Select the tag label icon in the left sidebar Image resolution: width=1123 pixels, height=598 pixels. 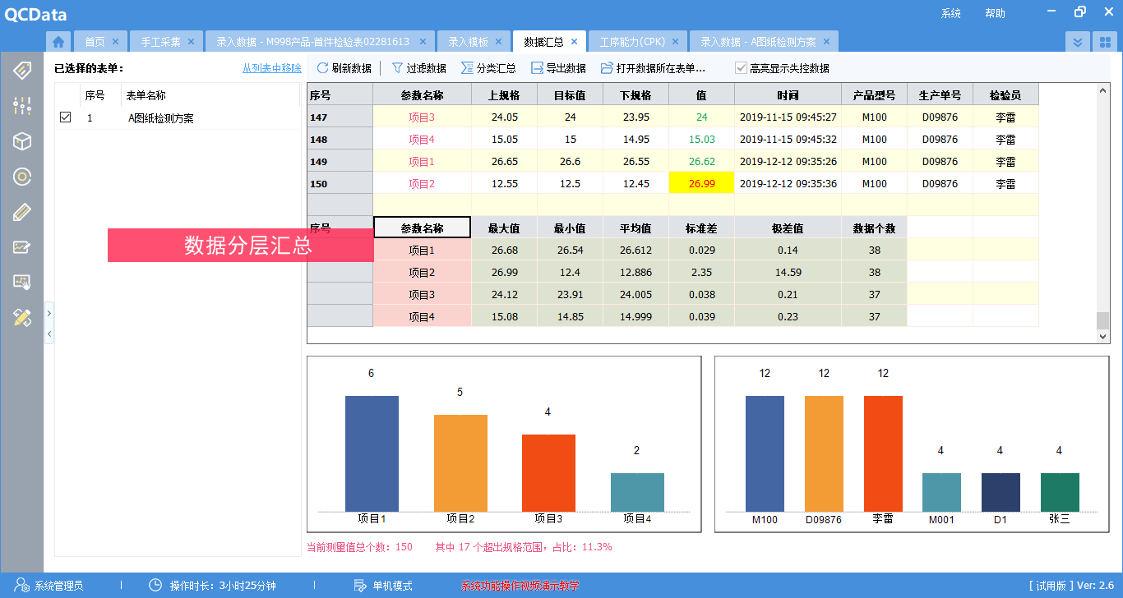pos(21,71)
